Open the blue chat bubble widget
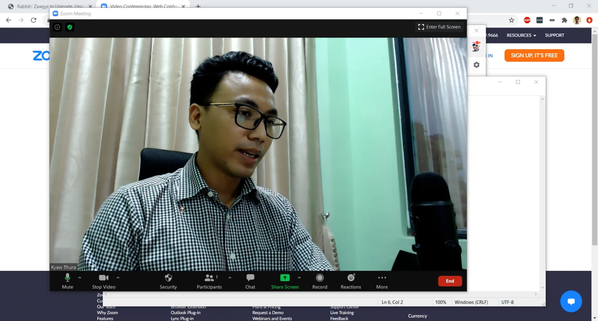The height and width of the screenshot is (321, 598). click(571, 302)
